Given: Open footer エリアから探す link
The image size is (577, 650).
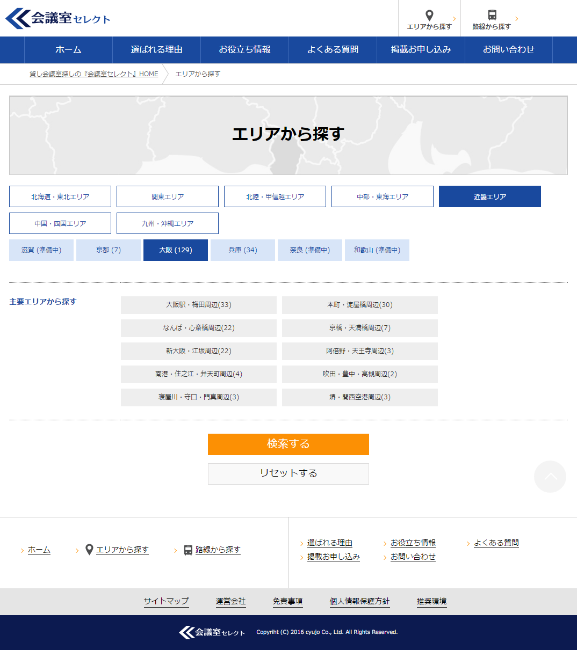Looking at the screenshot, I should point(122,550).
